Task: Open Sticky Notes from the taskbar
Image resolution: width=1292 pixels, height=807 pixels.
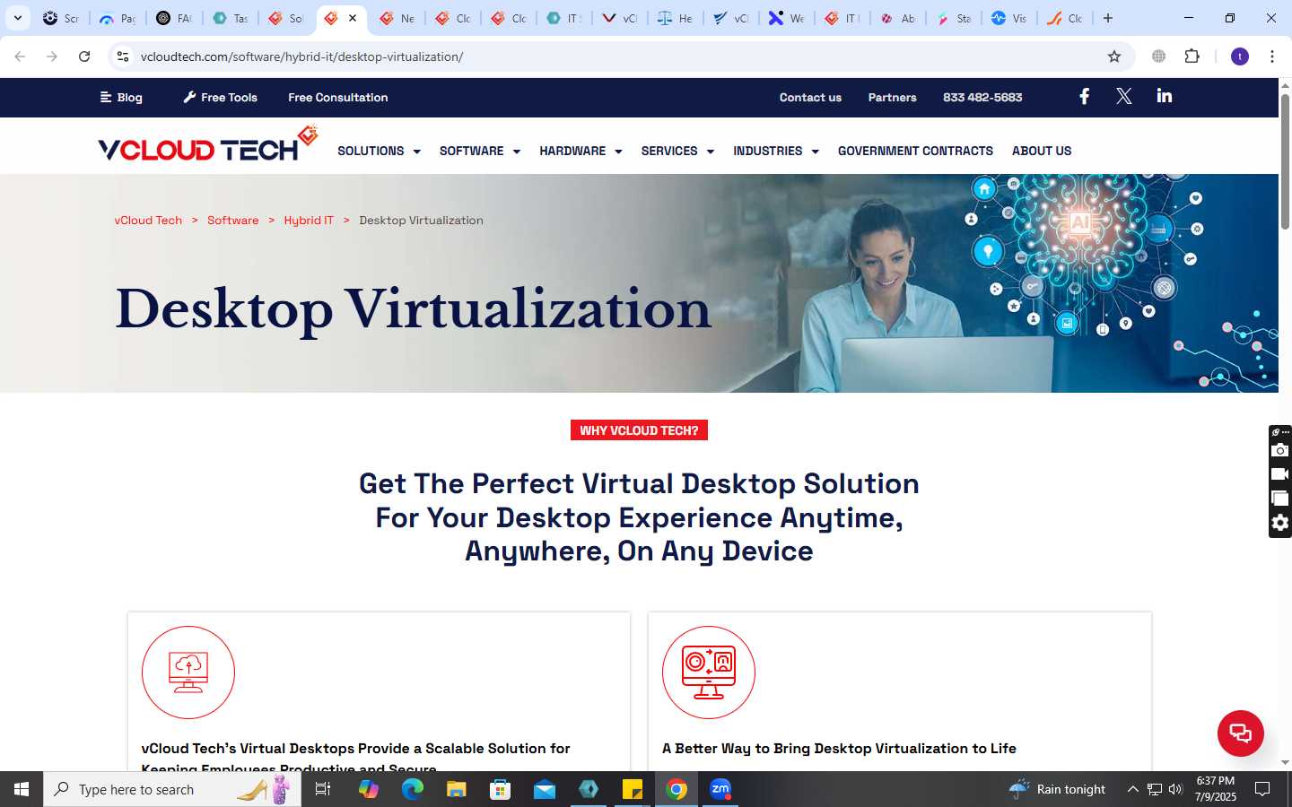Action: 633,789
